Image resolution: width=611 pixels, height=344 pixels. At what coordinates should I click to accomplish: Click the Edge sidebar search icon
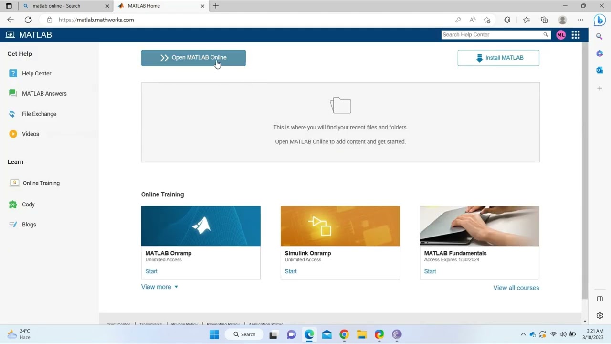pos(600,36)
